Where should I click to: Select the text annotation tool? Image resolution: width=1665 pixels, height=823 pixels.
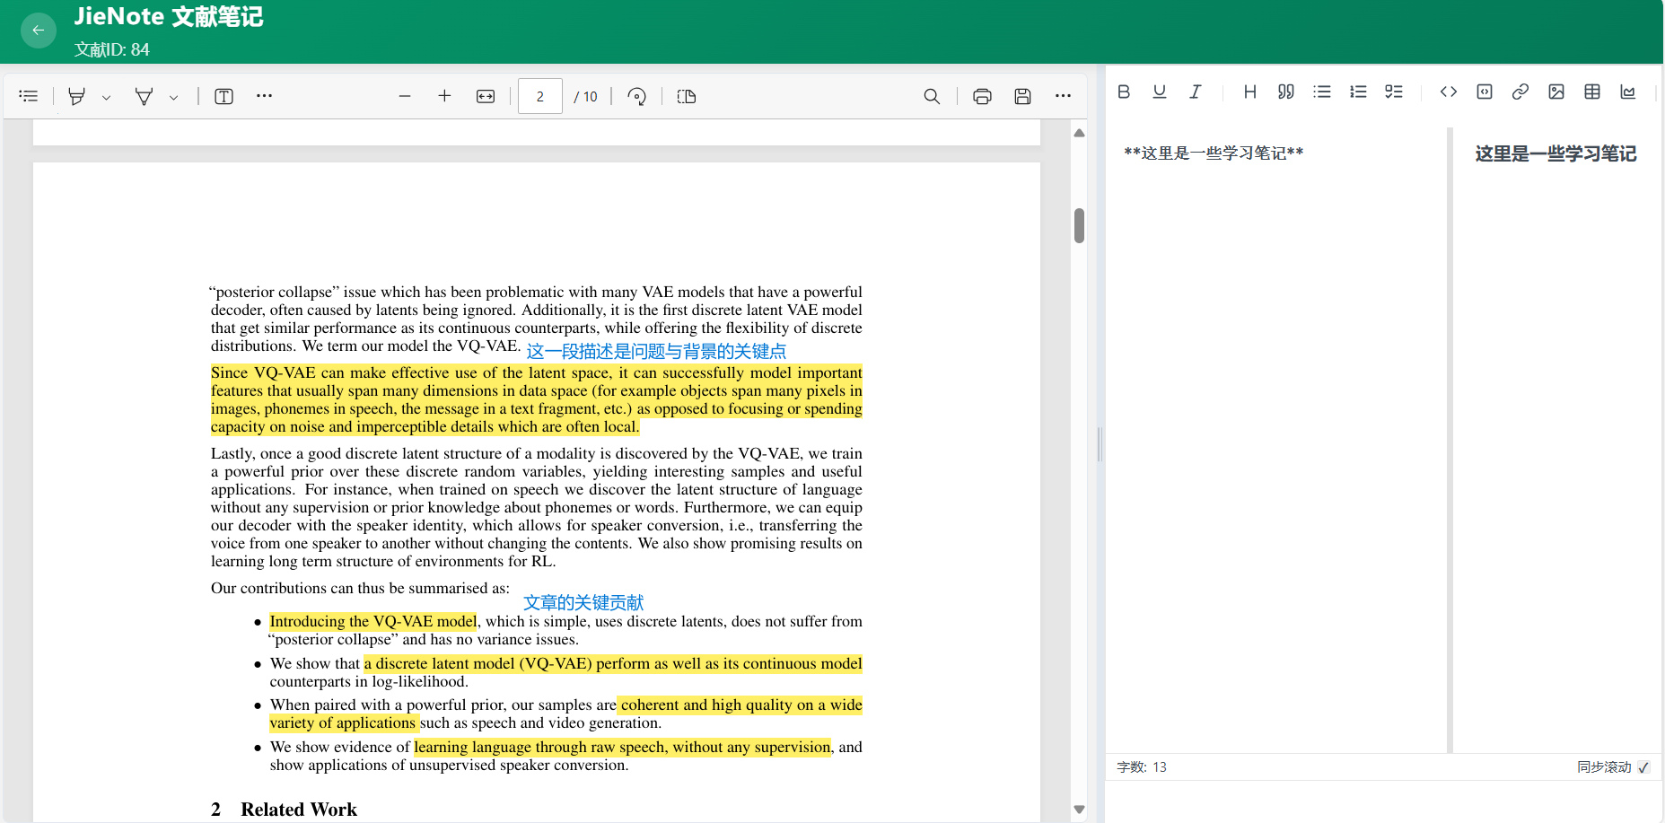pos(224,96)
